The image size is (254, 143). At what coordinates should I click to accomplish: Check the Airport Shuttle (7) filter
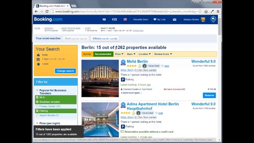pyautogui.click(x=37, y=115)
